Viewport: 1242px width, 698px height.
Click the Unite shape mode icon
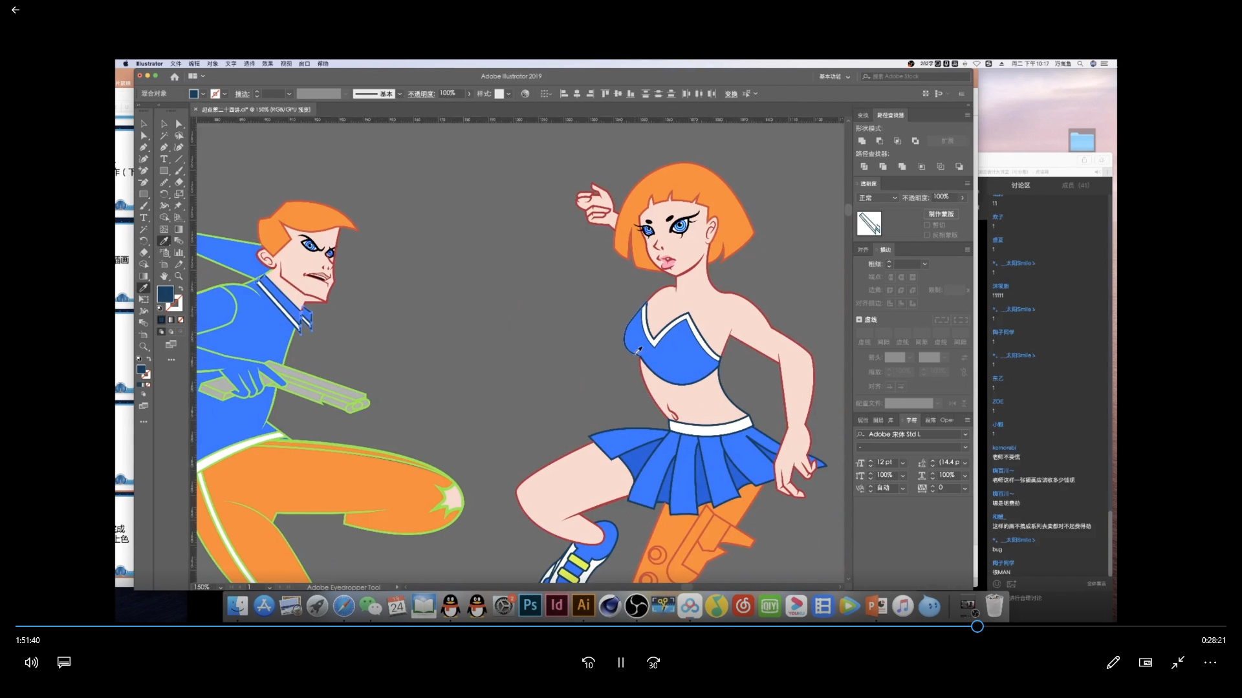click(862, 141)
